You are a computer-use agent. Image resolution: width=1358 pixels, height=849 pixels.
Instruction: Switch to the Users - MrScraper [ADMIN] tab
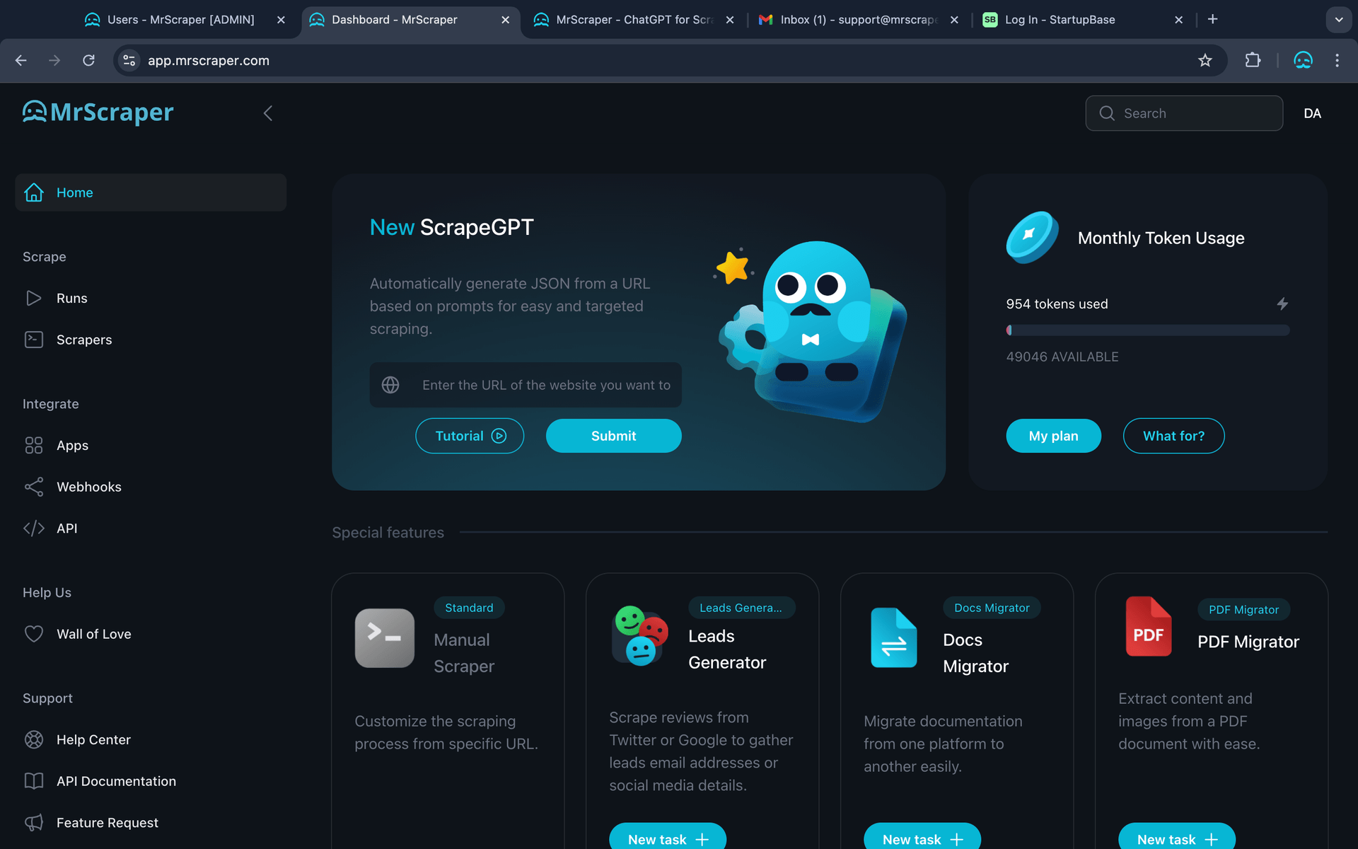point(180,20)
